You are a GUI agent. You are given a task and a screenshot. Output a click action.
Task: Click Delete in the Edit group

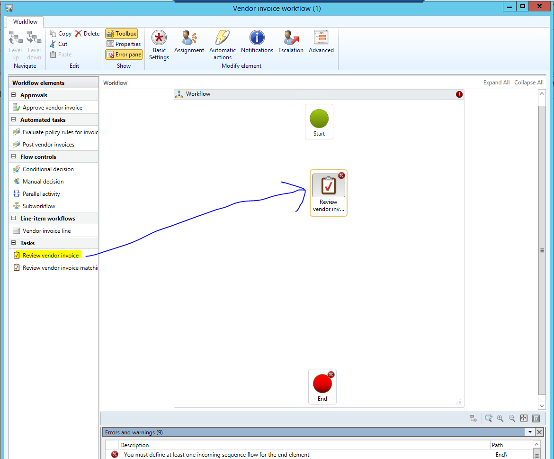coord(87,34)
